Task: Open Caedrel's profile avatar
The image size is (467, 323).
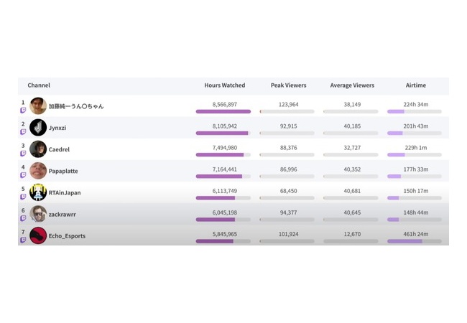Action: [38, 149]
